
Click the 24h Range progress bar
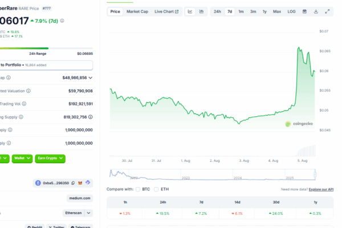[47, 48]
